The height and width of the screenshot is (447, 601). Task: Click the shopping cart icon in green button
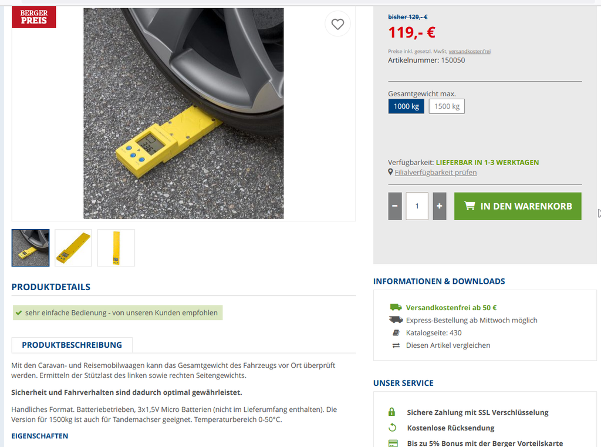tap(470, 206)
